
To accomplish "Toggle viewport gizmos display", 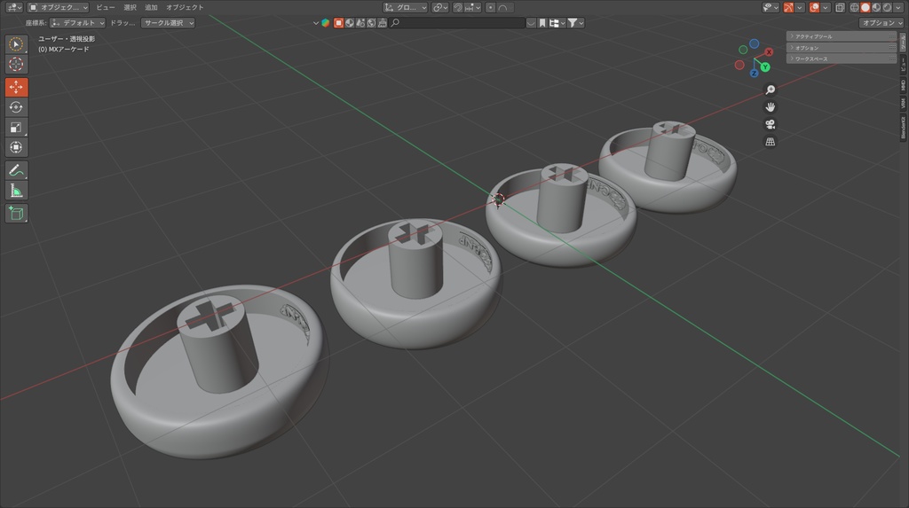I will click(788, 7).
